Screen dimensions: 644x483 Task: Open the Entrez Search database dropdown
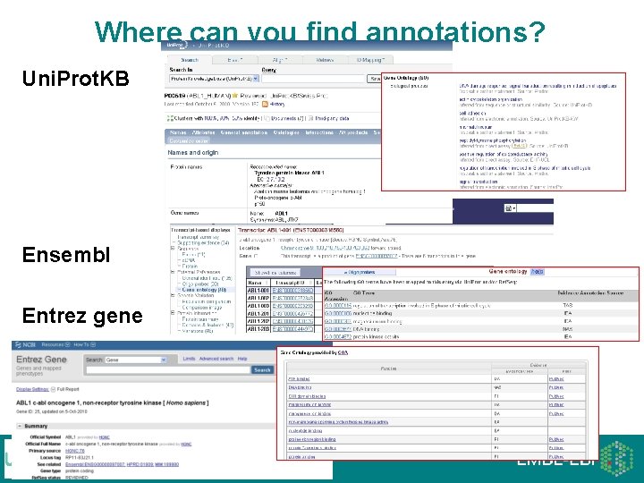[x=136, y=360]
